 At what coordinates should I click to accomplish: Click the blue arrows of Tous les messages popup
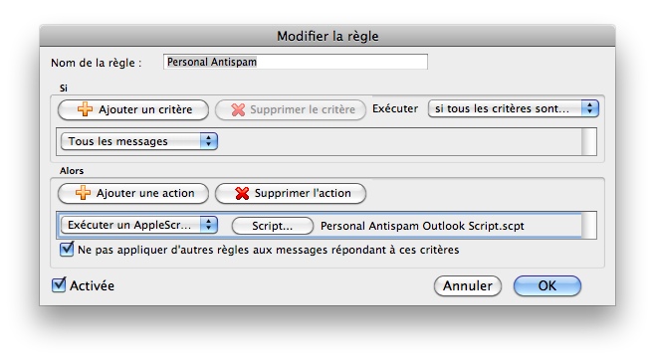click(x=208, y=141)
